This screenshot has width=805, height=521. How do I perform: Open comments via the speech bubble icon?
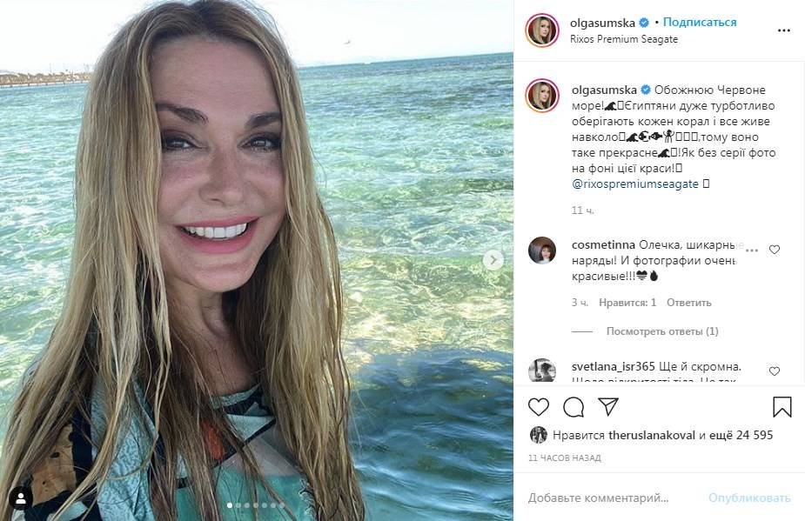[x=574, y=406]
